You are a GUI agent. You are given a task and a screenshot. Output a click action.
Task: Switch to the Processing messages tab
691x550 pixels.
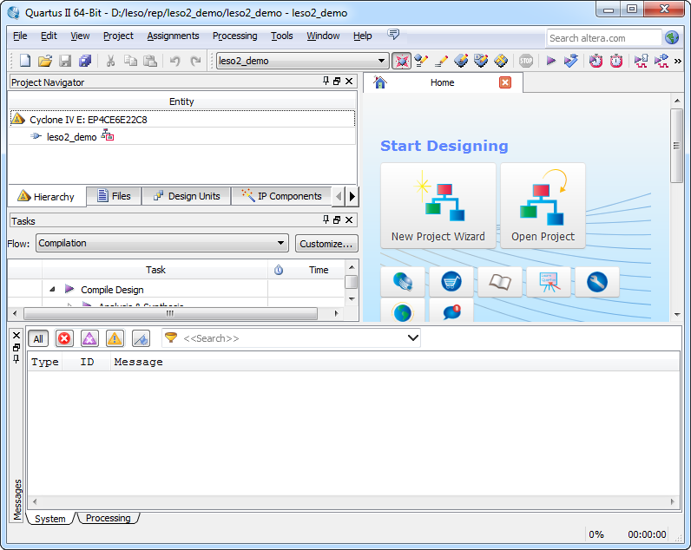coord(108,518)
